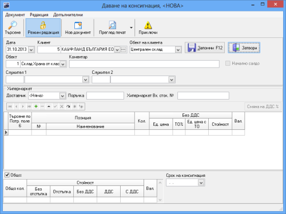Expand the Служител 1 dropdown
The width and height of the screenshot is (286, 214).
[86, 80]
